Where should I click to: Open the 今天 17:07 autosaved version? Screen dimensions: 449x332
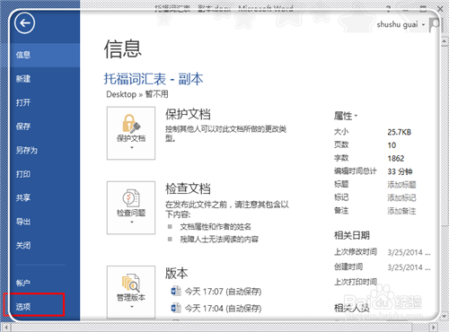[223, 291]
